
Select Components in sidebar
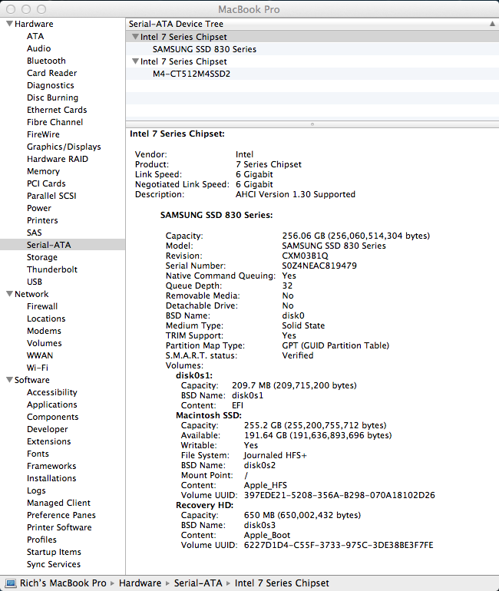pos(52,417)
